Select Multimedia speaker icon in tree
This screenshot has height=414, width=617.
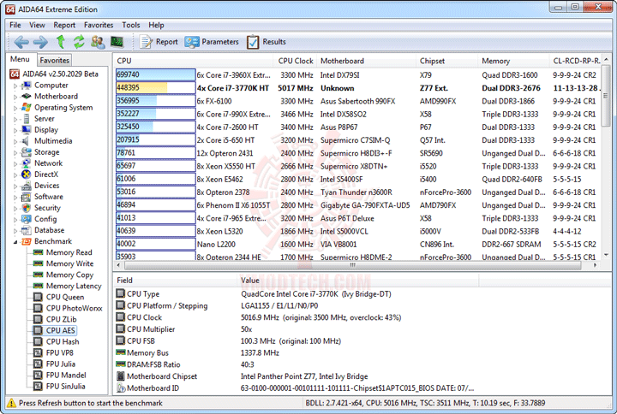coord(27,141)
